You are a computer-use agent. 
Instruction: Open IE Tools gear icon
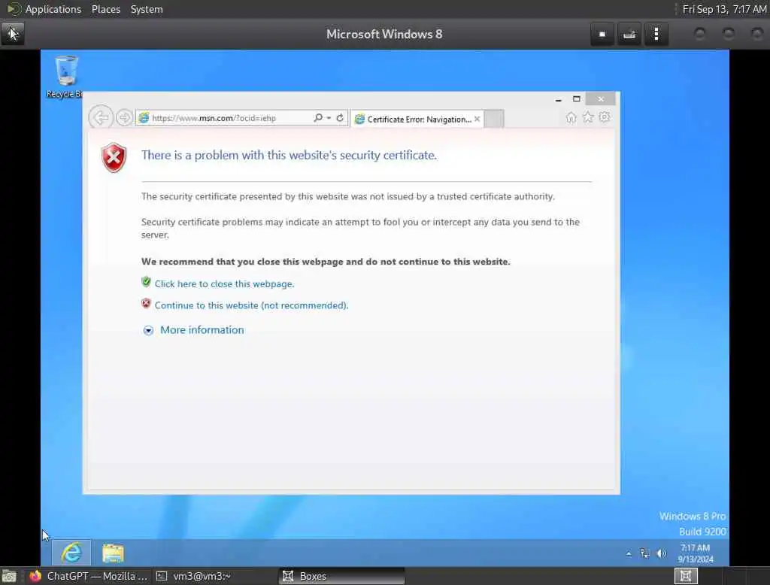click(605, 117)
